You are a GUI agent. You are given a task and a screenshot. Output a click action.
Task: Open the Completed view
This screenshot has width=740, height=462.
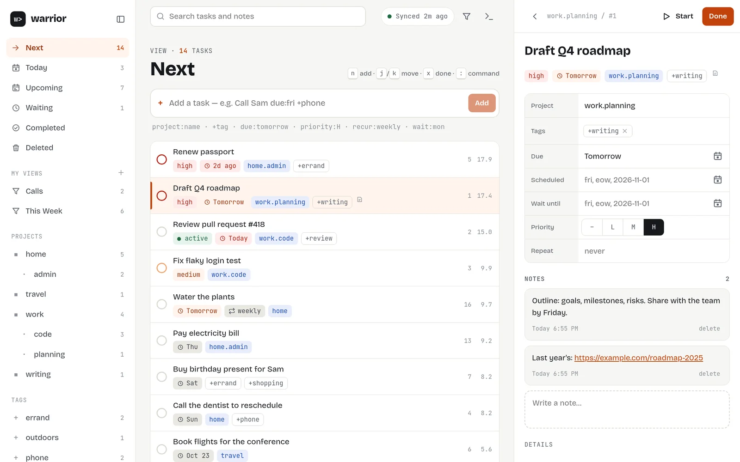[68, 128]
